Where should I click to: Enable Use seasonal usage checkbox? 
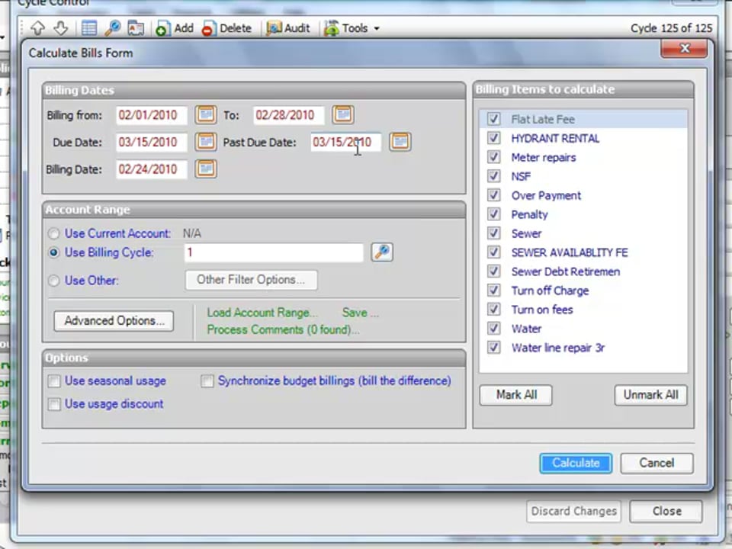(x=54, y=381)
